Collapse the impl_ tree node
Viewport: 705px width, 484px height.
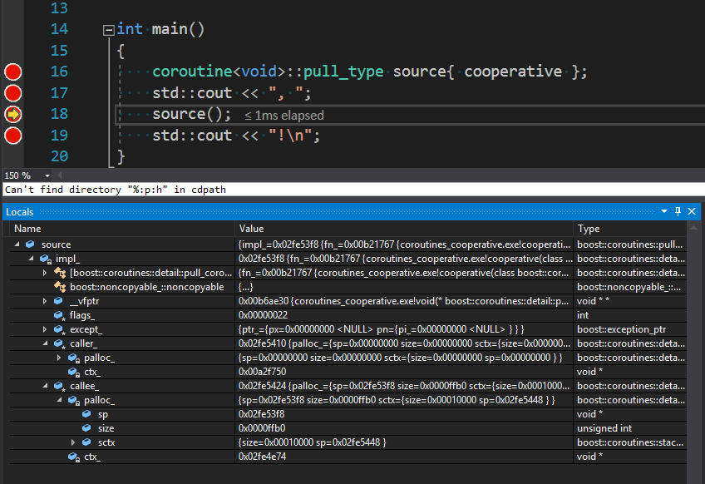coord(32,259)
